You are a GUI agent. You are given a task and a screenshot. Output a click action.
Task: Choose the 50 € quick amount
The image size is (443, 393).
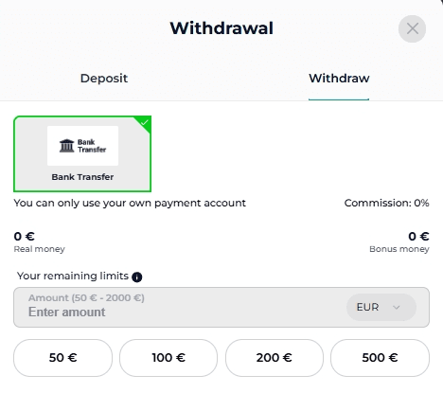click(x=62, y=358)
